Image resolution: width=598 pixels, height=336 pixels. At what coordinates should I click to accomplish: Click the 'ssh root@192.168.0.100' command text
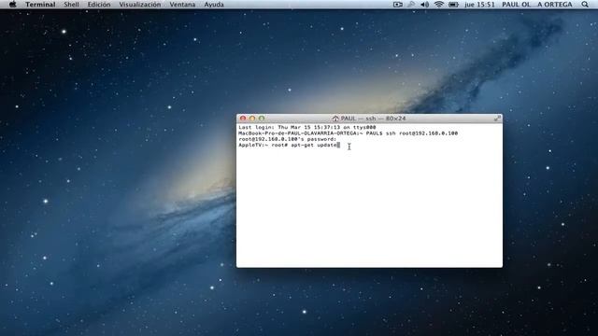coord(421,133)
